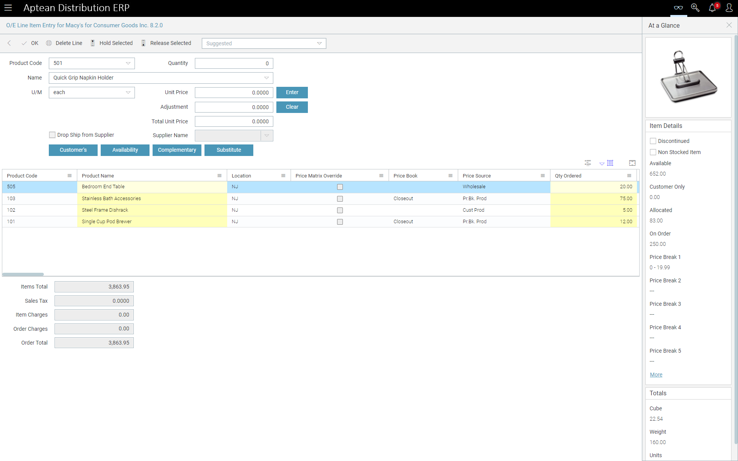Click the Hold Selected icon

coord(93,43)
